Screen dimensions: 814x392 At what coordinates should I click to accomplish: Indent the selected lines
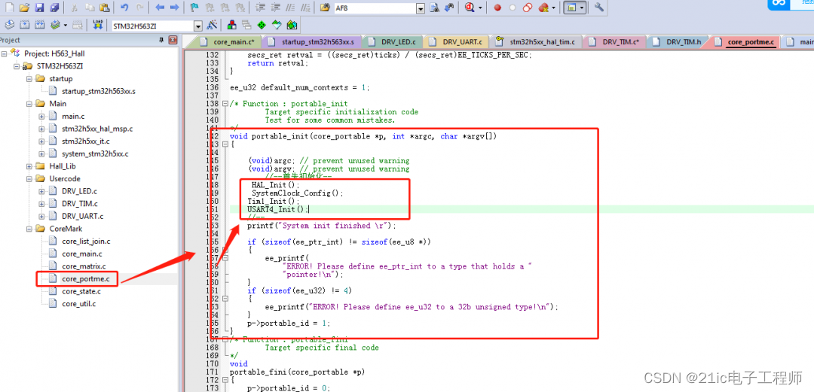(x=260, y=8)
